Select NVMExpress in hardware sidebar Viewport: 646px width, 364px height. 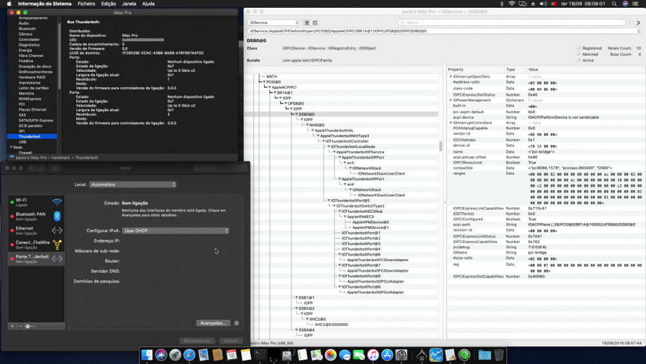coord(30,99)
